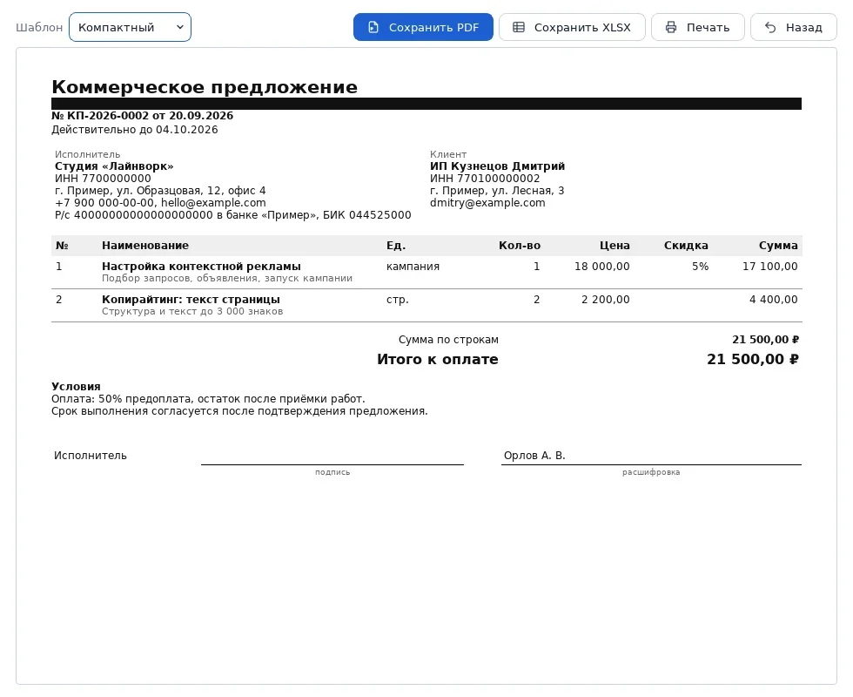Click the Исполнитель label in signature block
The height and width of the screenshot is (697, 853).
click(x=91, y=456)
